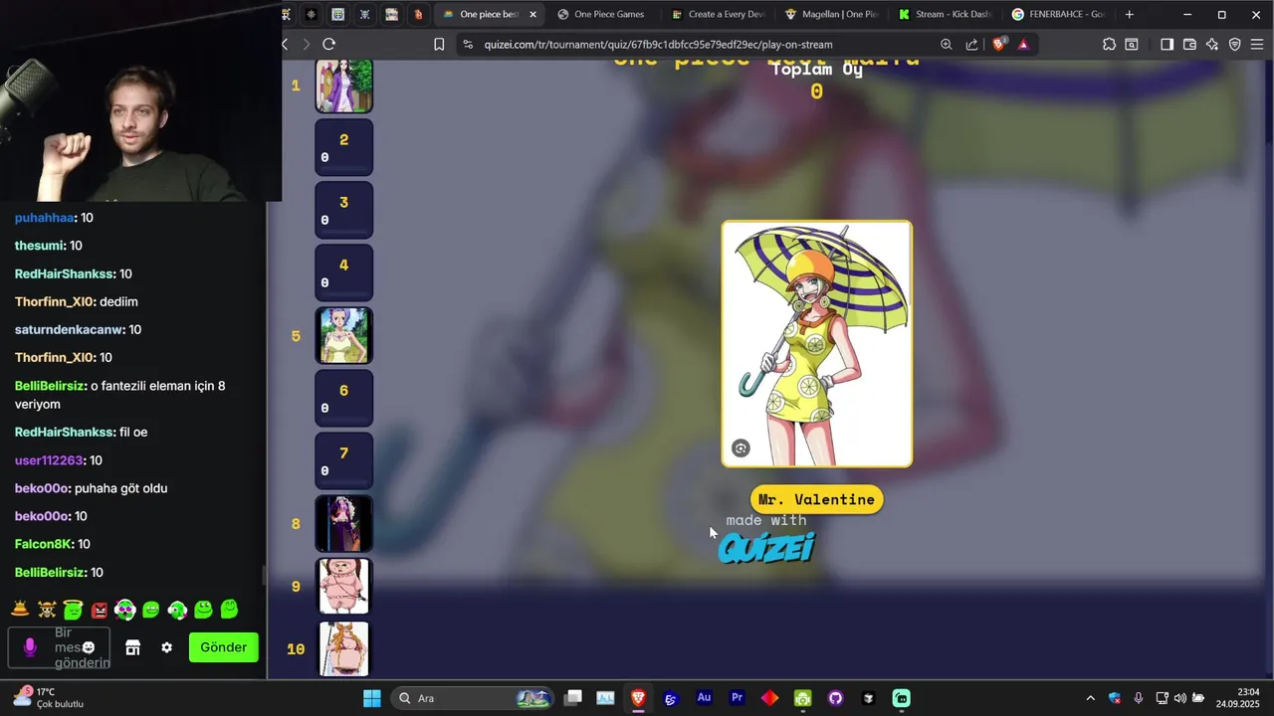The image size is (1274, 716).
Task: Open the Quizei logo link
Action: (x=766, y=547)
